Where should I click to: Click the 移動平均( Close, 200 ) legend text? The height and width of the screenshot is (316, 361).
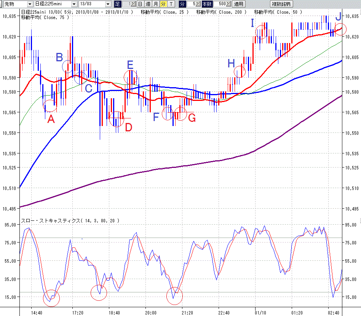(221, 12)
